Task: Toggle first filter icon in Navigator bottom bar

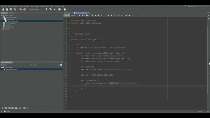Action: point(2,108)
